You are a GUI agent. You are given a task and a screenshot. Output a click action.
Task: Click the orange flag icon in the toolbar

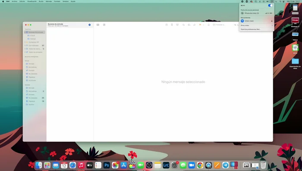click(200, 25)
